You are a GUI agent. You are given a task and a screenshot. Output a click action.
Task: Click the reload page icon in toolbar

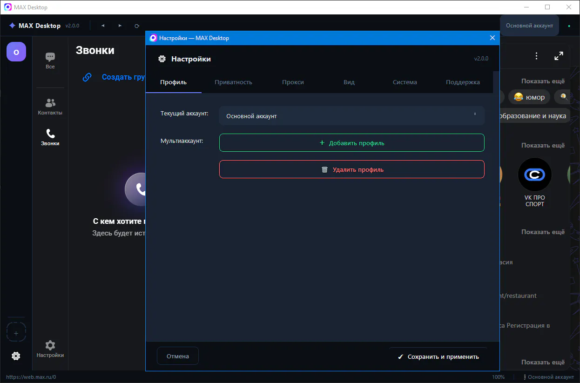pos(137,26)
